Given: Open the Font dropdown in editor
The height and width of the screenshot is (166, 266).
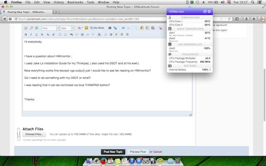Looking at the screenshot, I should (x=50, y=28).
